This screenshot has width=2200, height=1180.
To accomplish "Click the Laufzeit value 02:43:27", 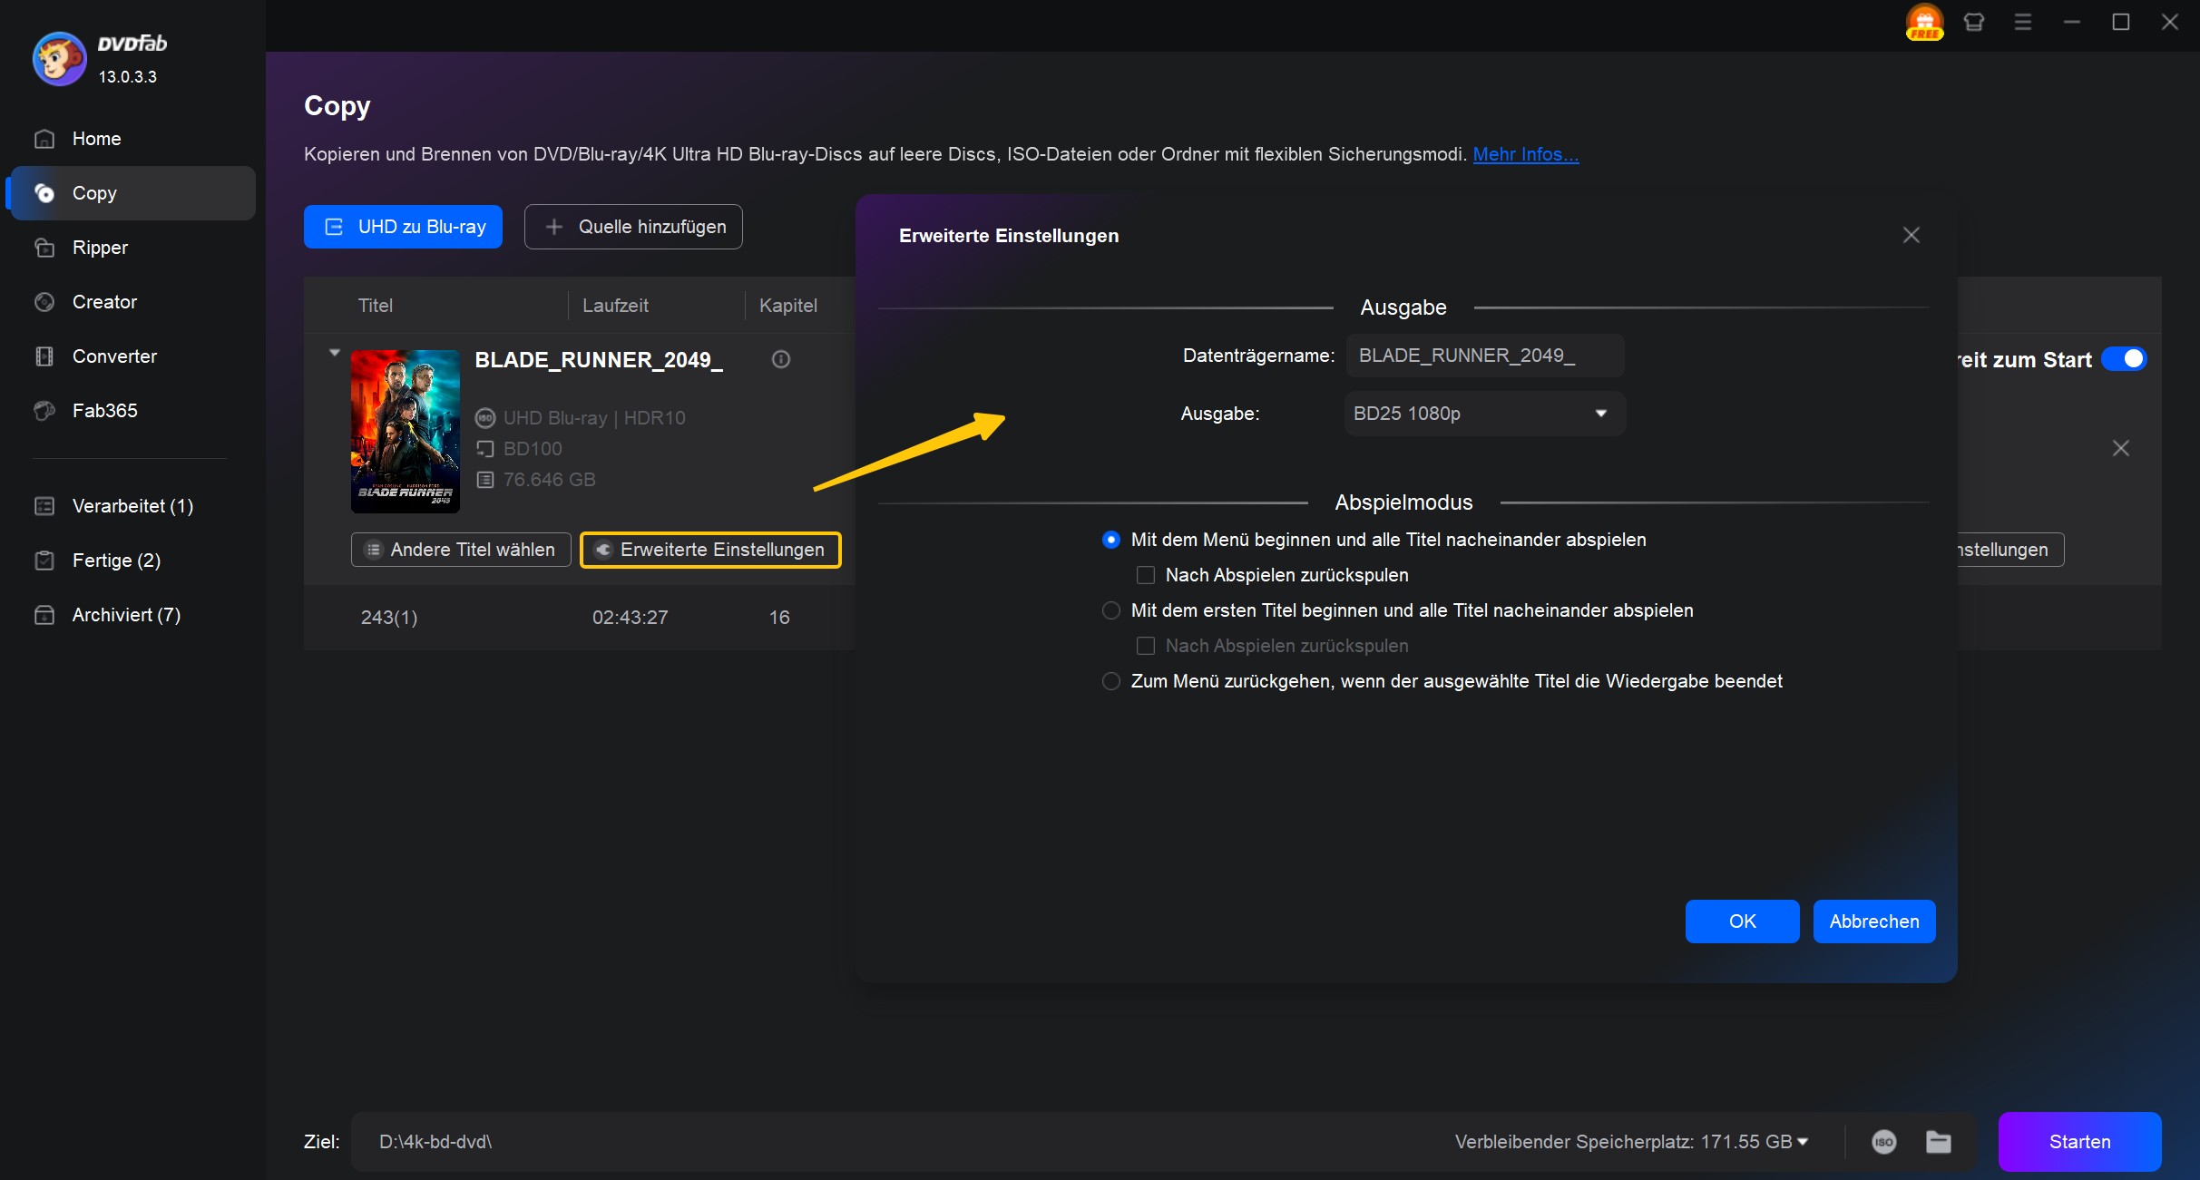I will pyautogui.click(x=631, y=618).
